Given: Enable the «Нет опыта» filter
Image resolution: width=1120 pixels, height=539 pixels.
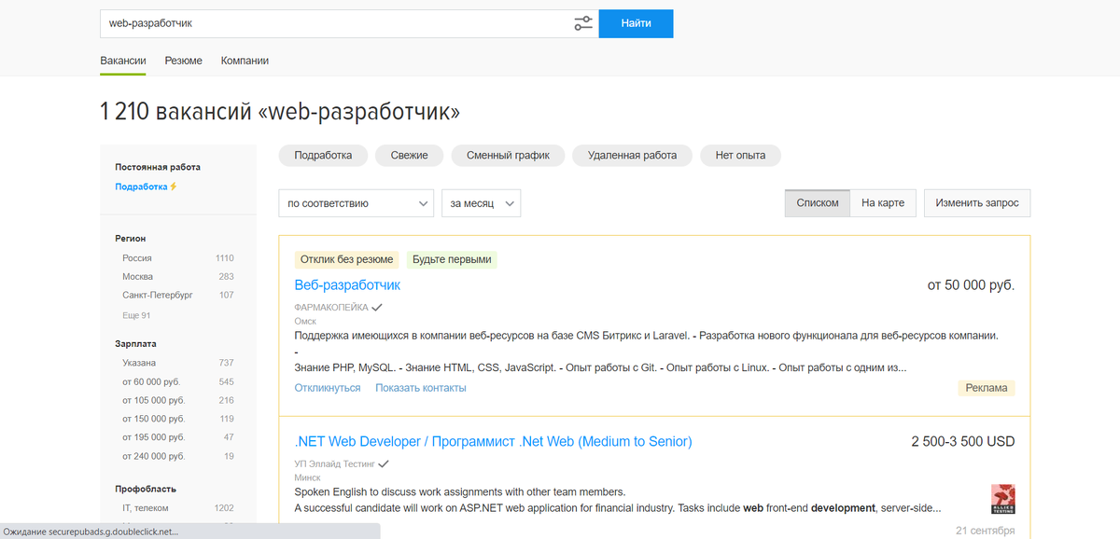Looking at the screenshot, I should pos(740,155).
